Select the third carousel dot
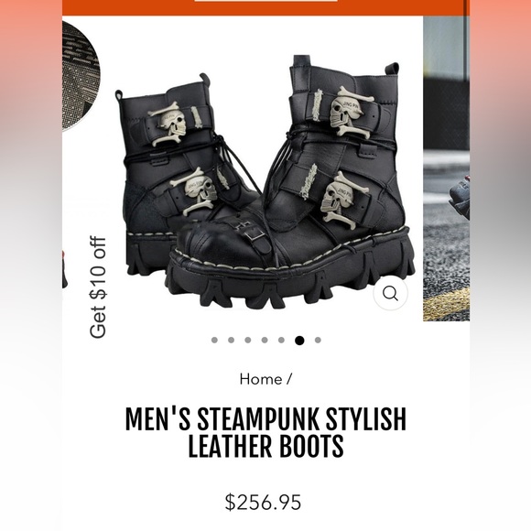531x531 pixels. point(248,340)
